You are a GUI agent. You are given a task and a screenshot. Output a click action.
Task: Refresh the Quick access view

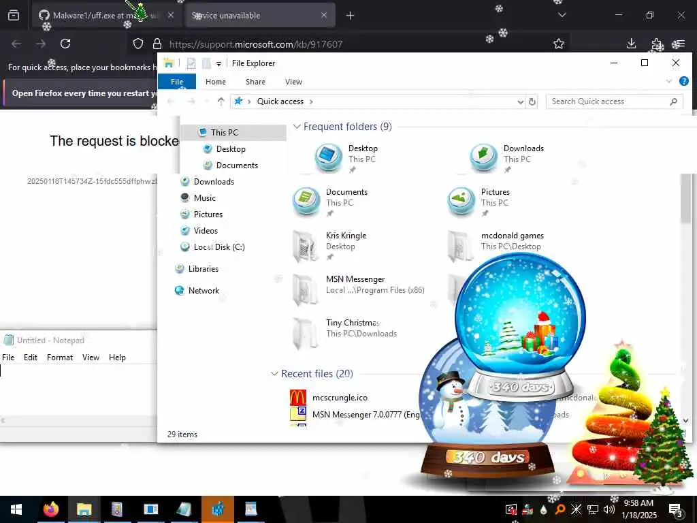tap(532, 102)
